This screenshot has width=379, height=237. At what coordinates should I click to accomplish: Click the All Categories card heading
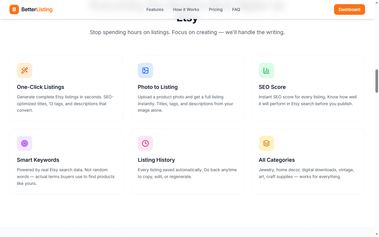tap(277, 160)
